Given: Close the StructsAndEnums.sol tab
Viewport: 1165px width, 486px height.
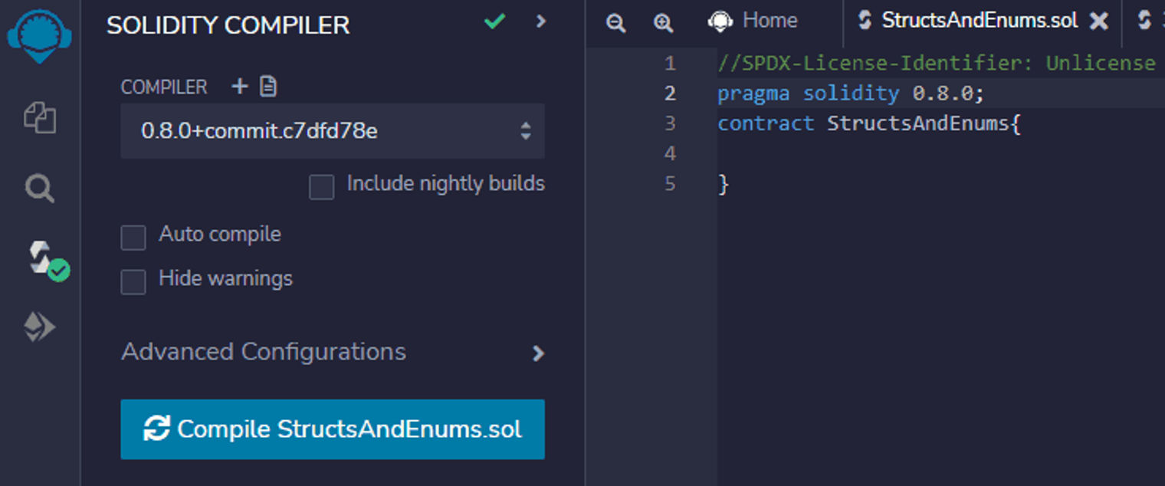Looking at the screenshot, I should pyautogui.click(x=1099, y=21).
